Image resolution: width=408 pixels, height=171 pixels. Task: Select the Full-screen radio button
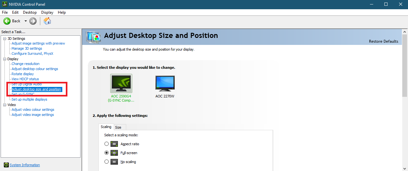coord(107,153)
